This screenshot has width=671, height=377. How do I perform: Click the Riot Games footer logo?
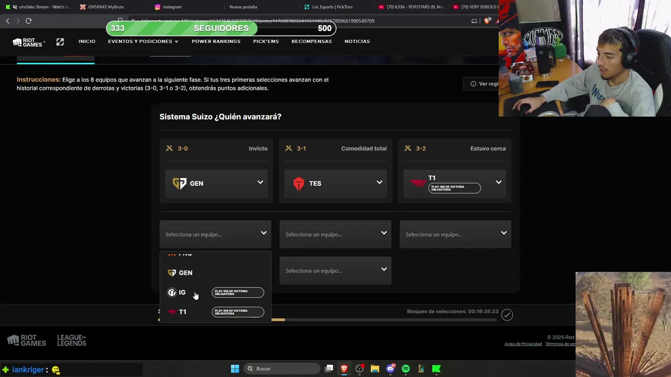(27, 340)
